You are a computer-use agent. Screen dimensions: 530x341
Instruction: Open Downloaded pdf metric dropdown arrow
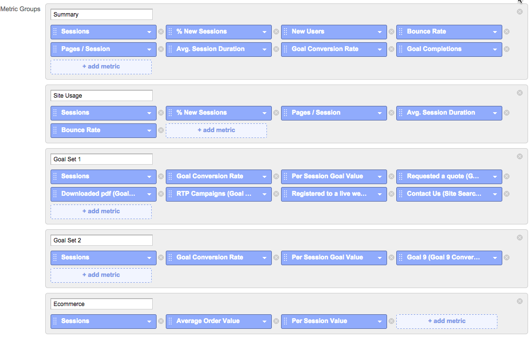point(149,194)
